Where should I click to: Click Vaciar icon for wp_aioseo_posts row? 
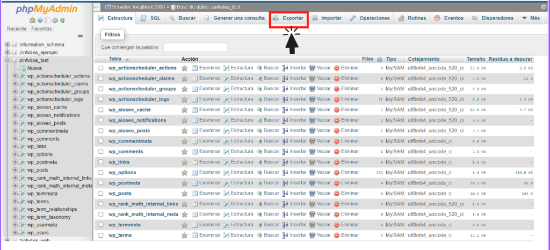313,131
